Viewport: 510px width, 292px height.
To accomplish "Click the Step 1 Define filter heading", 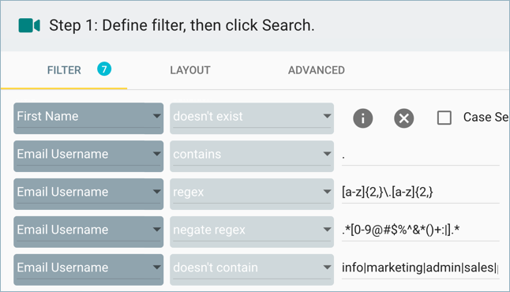I will tap(182, 25).
